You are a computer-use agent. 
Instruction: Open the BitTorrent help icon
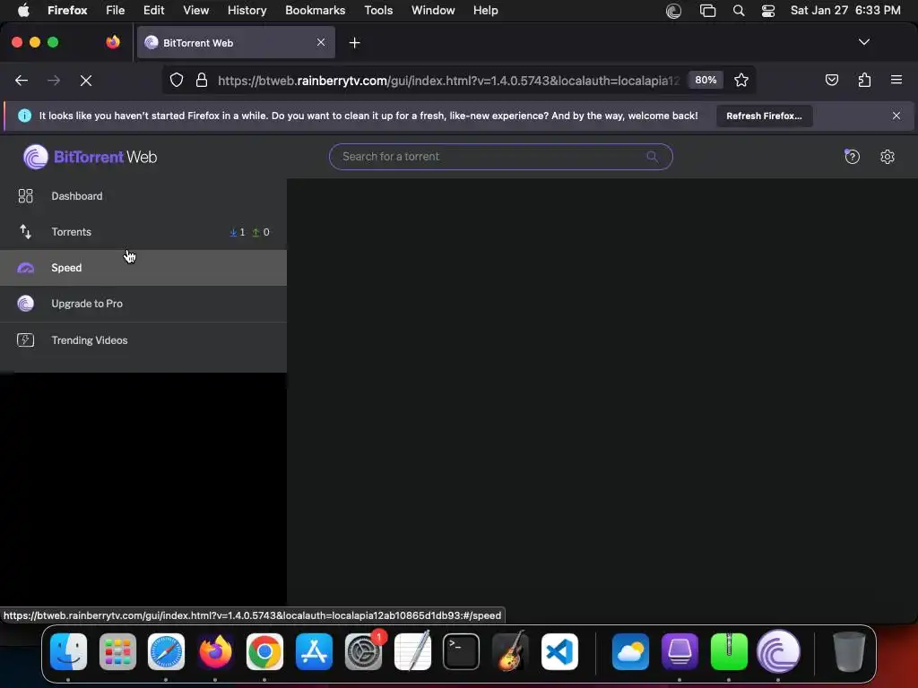coord(852,157)
